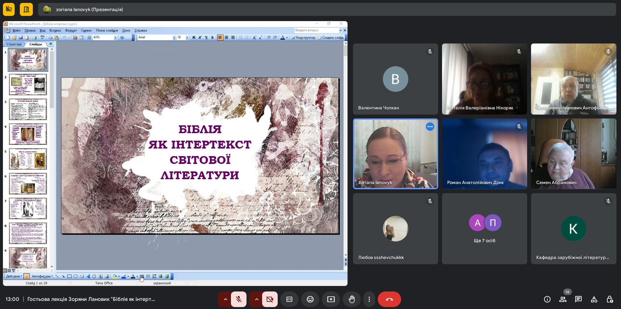This screenshot has height=309, width=621.
Task: Open more options three-dot menu
Action: coord(369,299)
